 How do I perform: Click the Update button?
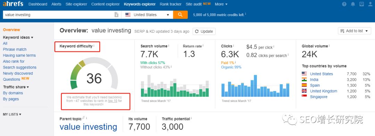(204, 31)
